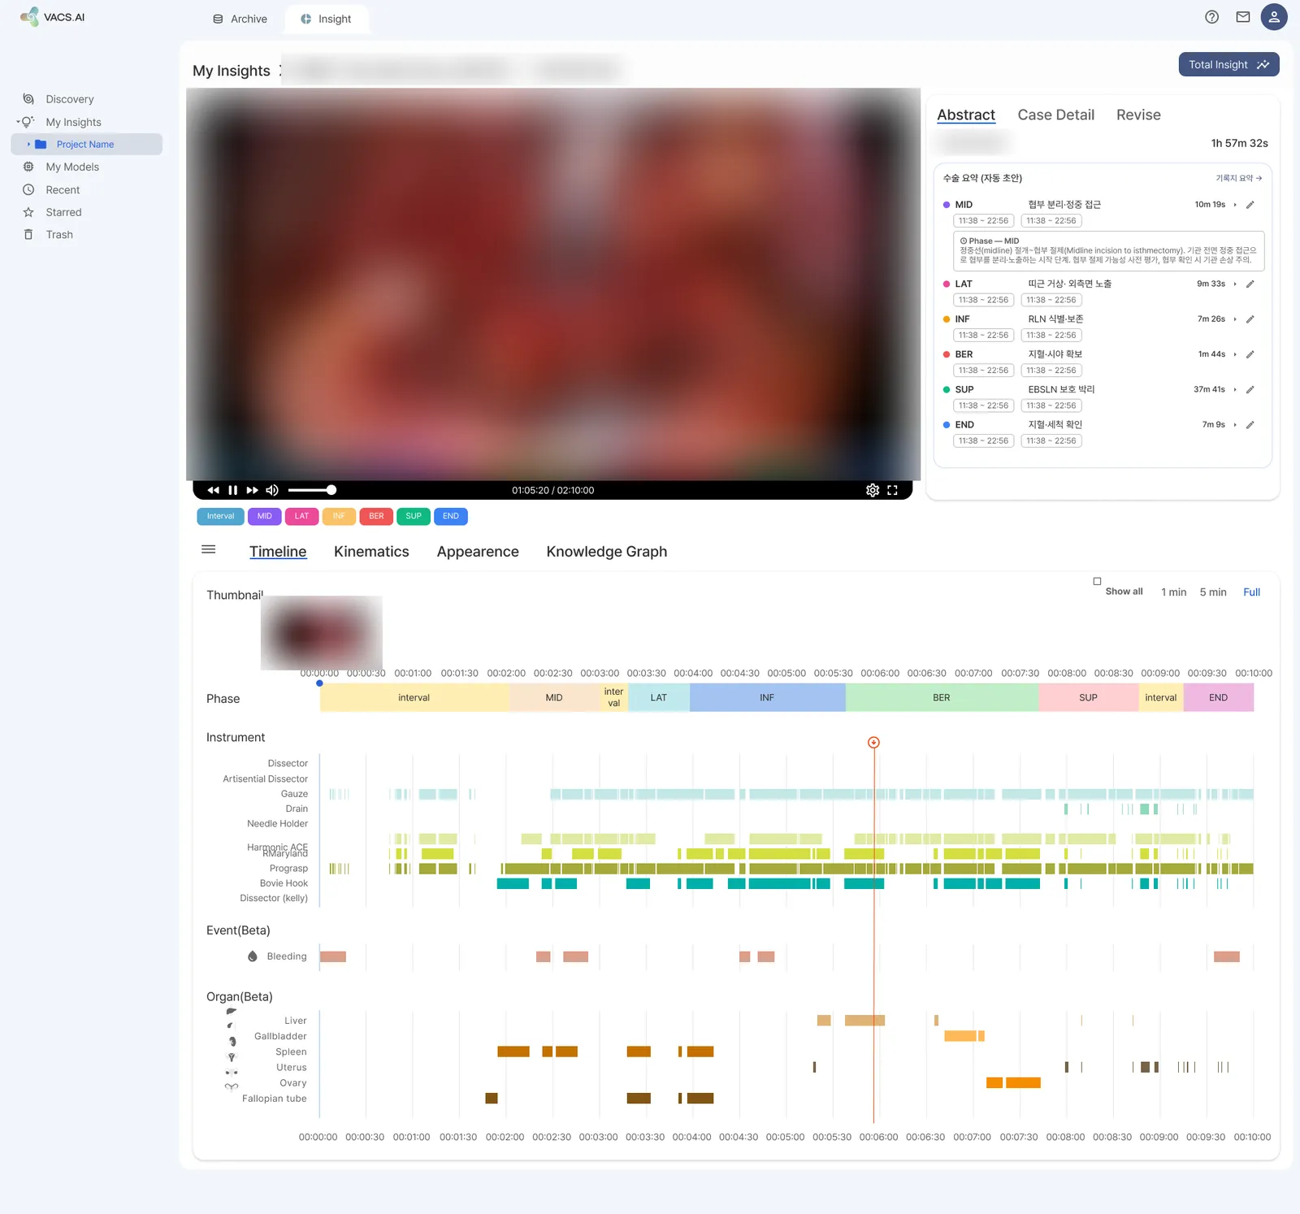Open the user profile avatar

1274,17
